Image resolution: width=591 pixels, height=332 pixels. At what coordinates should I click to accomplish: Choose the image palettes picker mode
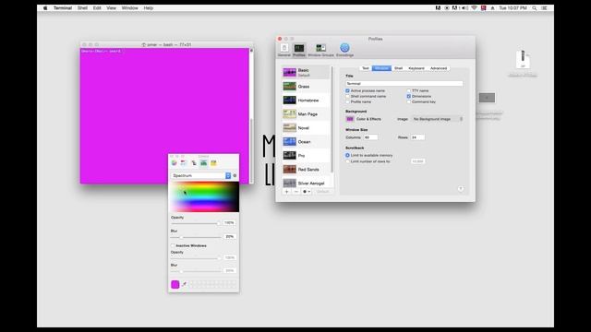tap(203, 163)
